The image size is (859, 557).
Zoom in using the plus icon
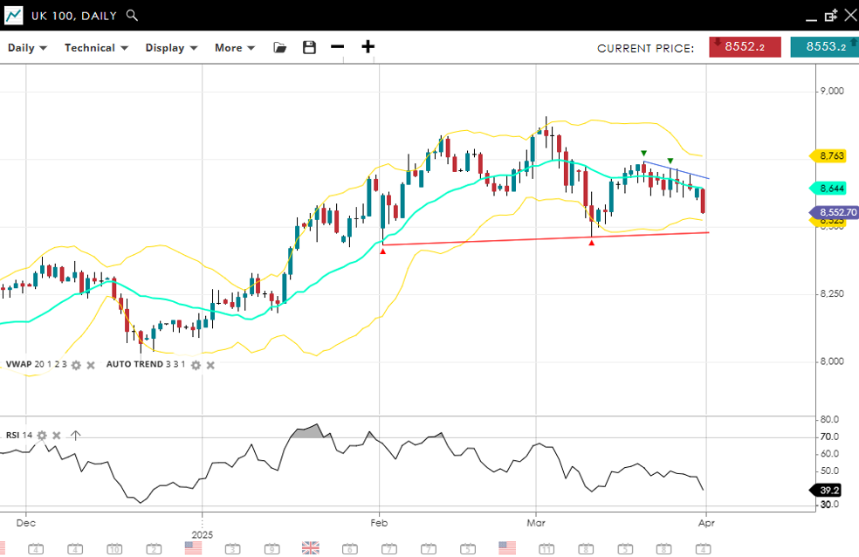click(x=368, y=47)
